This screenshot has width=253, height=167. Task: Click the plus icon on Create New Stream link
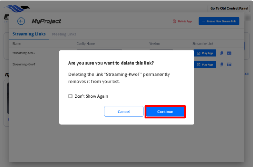[x=204, y=21]
